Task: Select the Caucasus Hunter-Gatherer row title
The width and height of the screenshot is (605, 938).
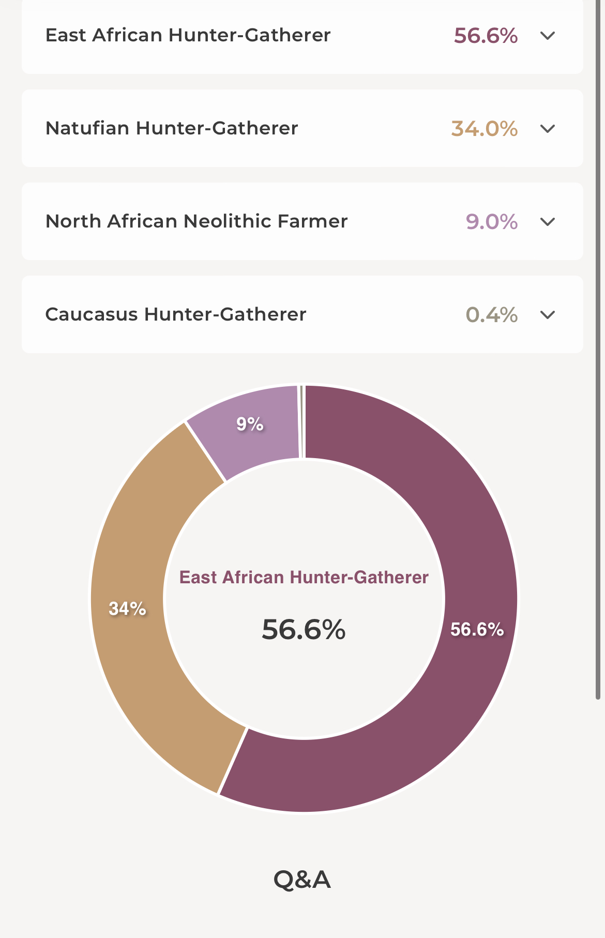Action: tap(176, 315)
